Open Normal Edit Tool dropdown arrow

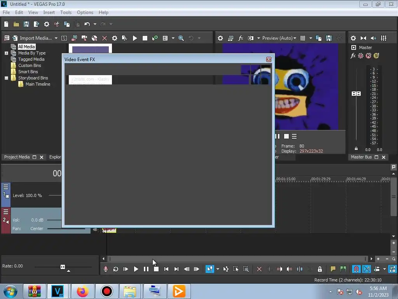(218, 269)
